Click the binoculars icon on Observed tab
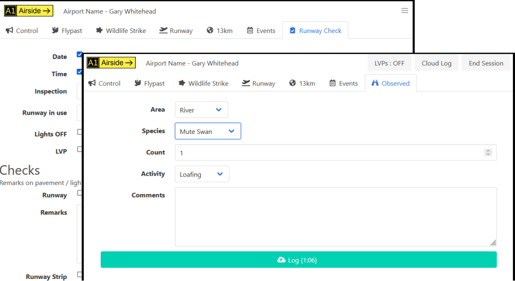The width and height of the screenshot is (515, 281). (375, 83)
